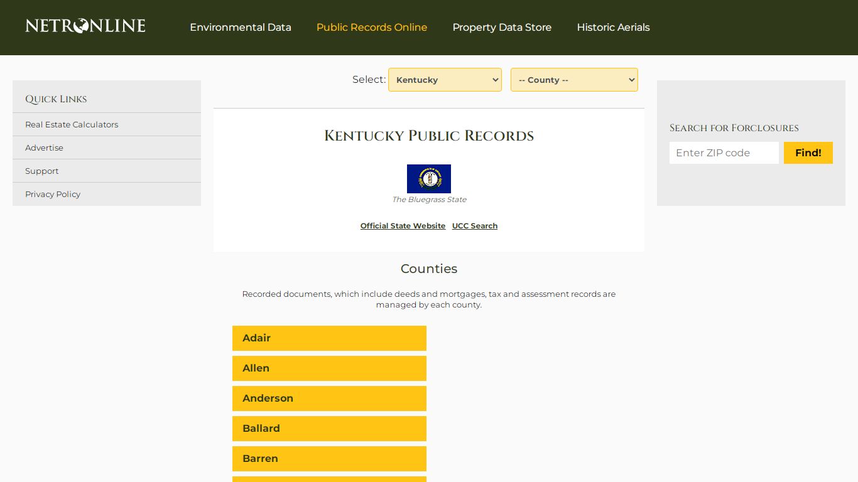This screenshot has height=482, width=858.
Task: Focus the Enter ZIP code field
Action: (x=724, y=153)
